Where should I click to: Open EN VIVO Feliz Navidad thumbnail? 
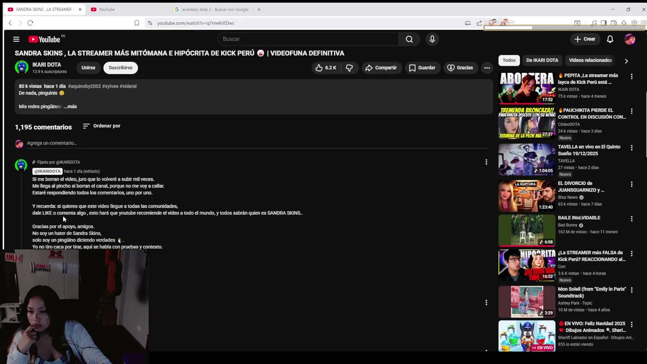click(x=527, y=336)
